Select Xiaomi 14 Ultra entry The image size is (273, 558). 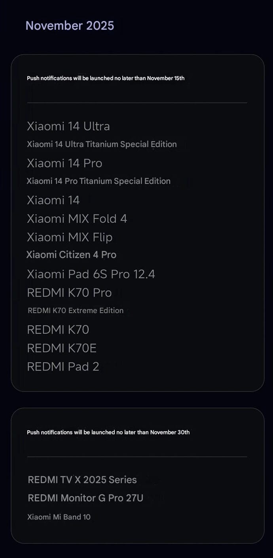click(x=68, y=126)
